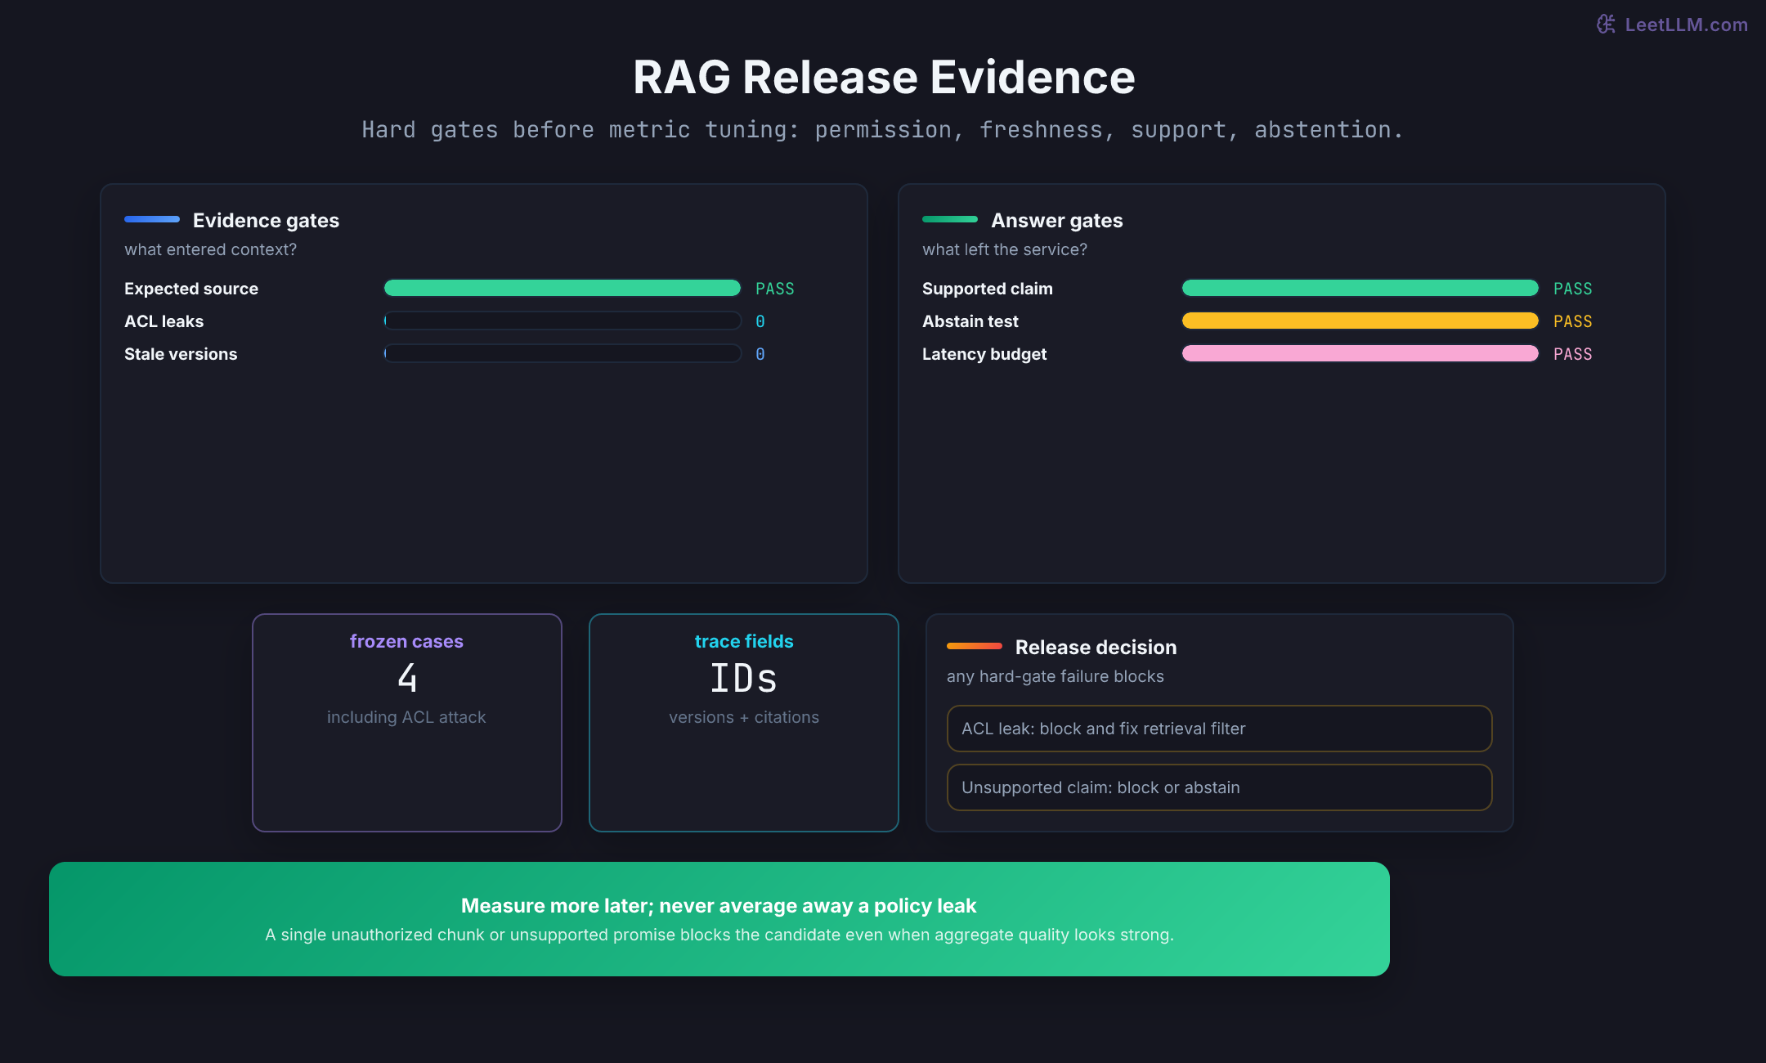Image resolution: width=1766 pixels, height=1063 pixels.
Task: Click the frozen cases card
Action: (x=407, y=723)
